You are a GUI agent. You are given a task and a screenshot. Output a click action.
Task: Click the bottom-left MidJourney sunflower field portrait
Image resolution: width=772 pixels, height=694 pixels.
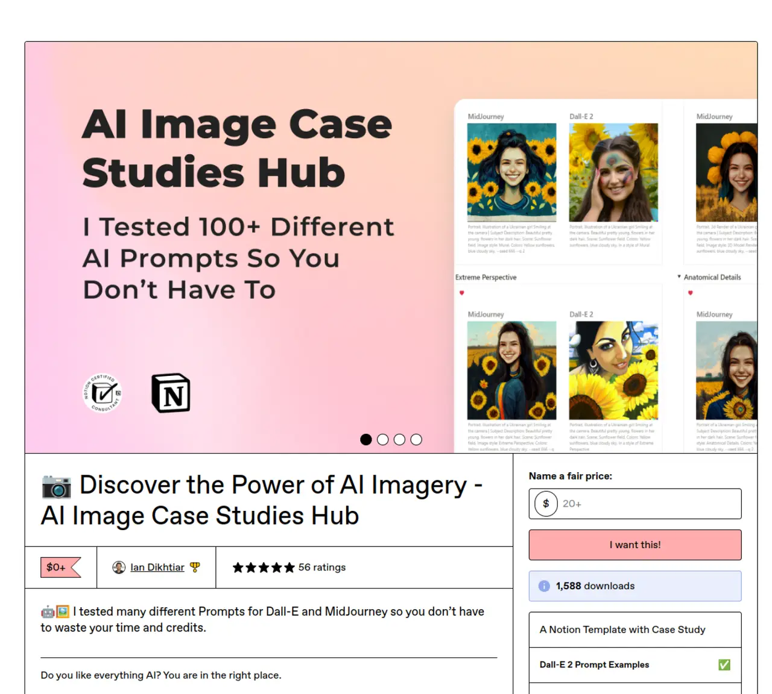(x=512, y=370)
